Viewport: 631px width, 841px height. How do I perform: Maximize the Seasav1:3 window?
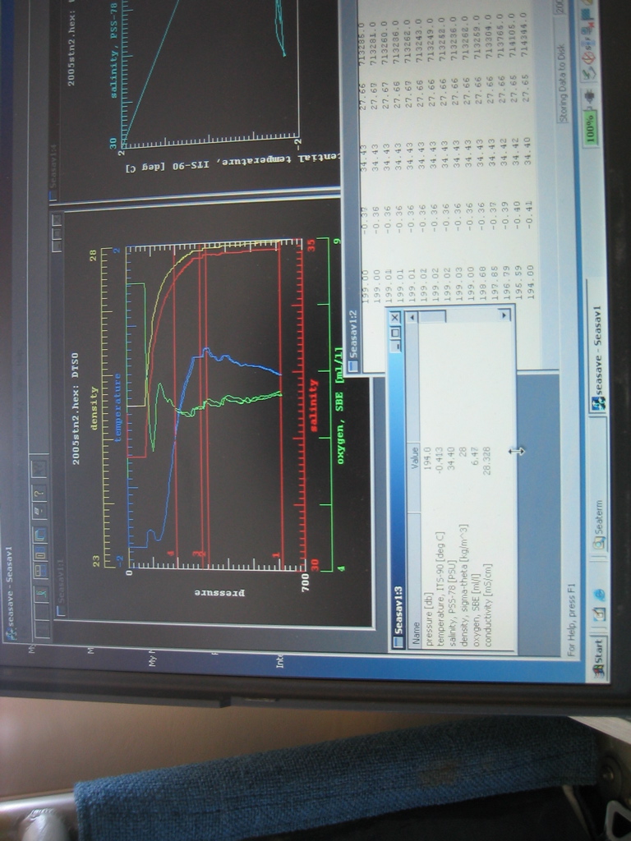click(395, 332)
